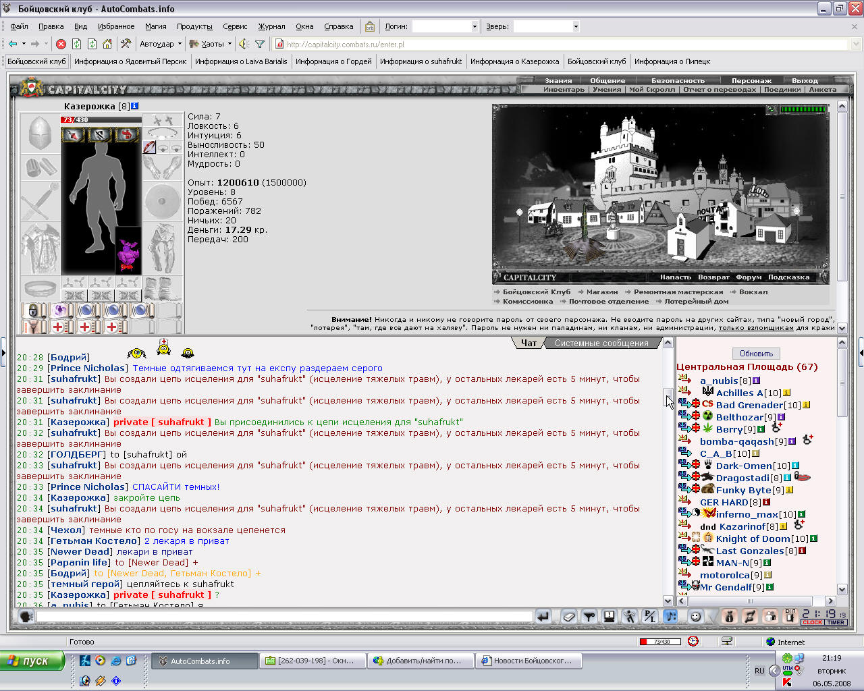The width and height of the screenshot is (864, 691).
Task: Click the round shield slot
Action: point(163,201)
